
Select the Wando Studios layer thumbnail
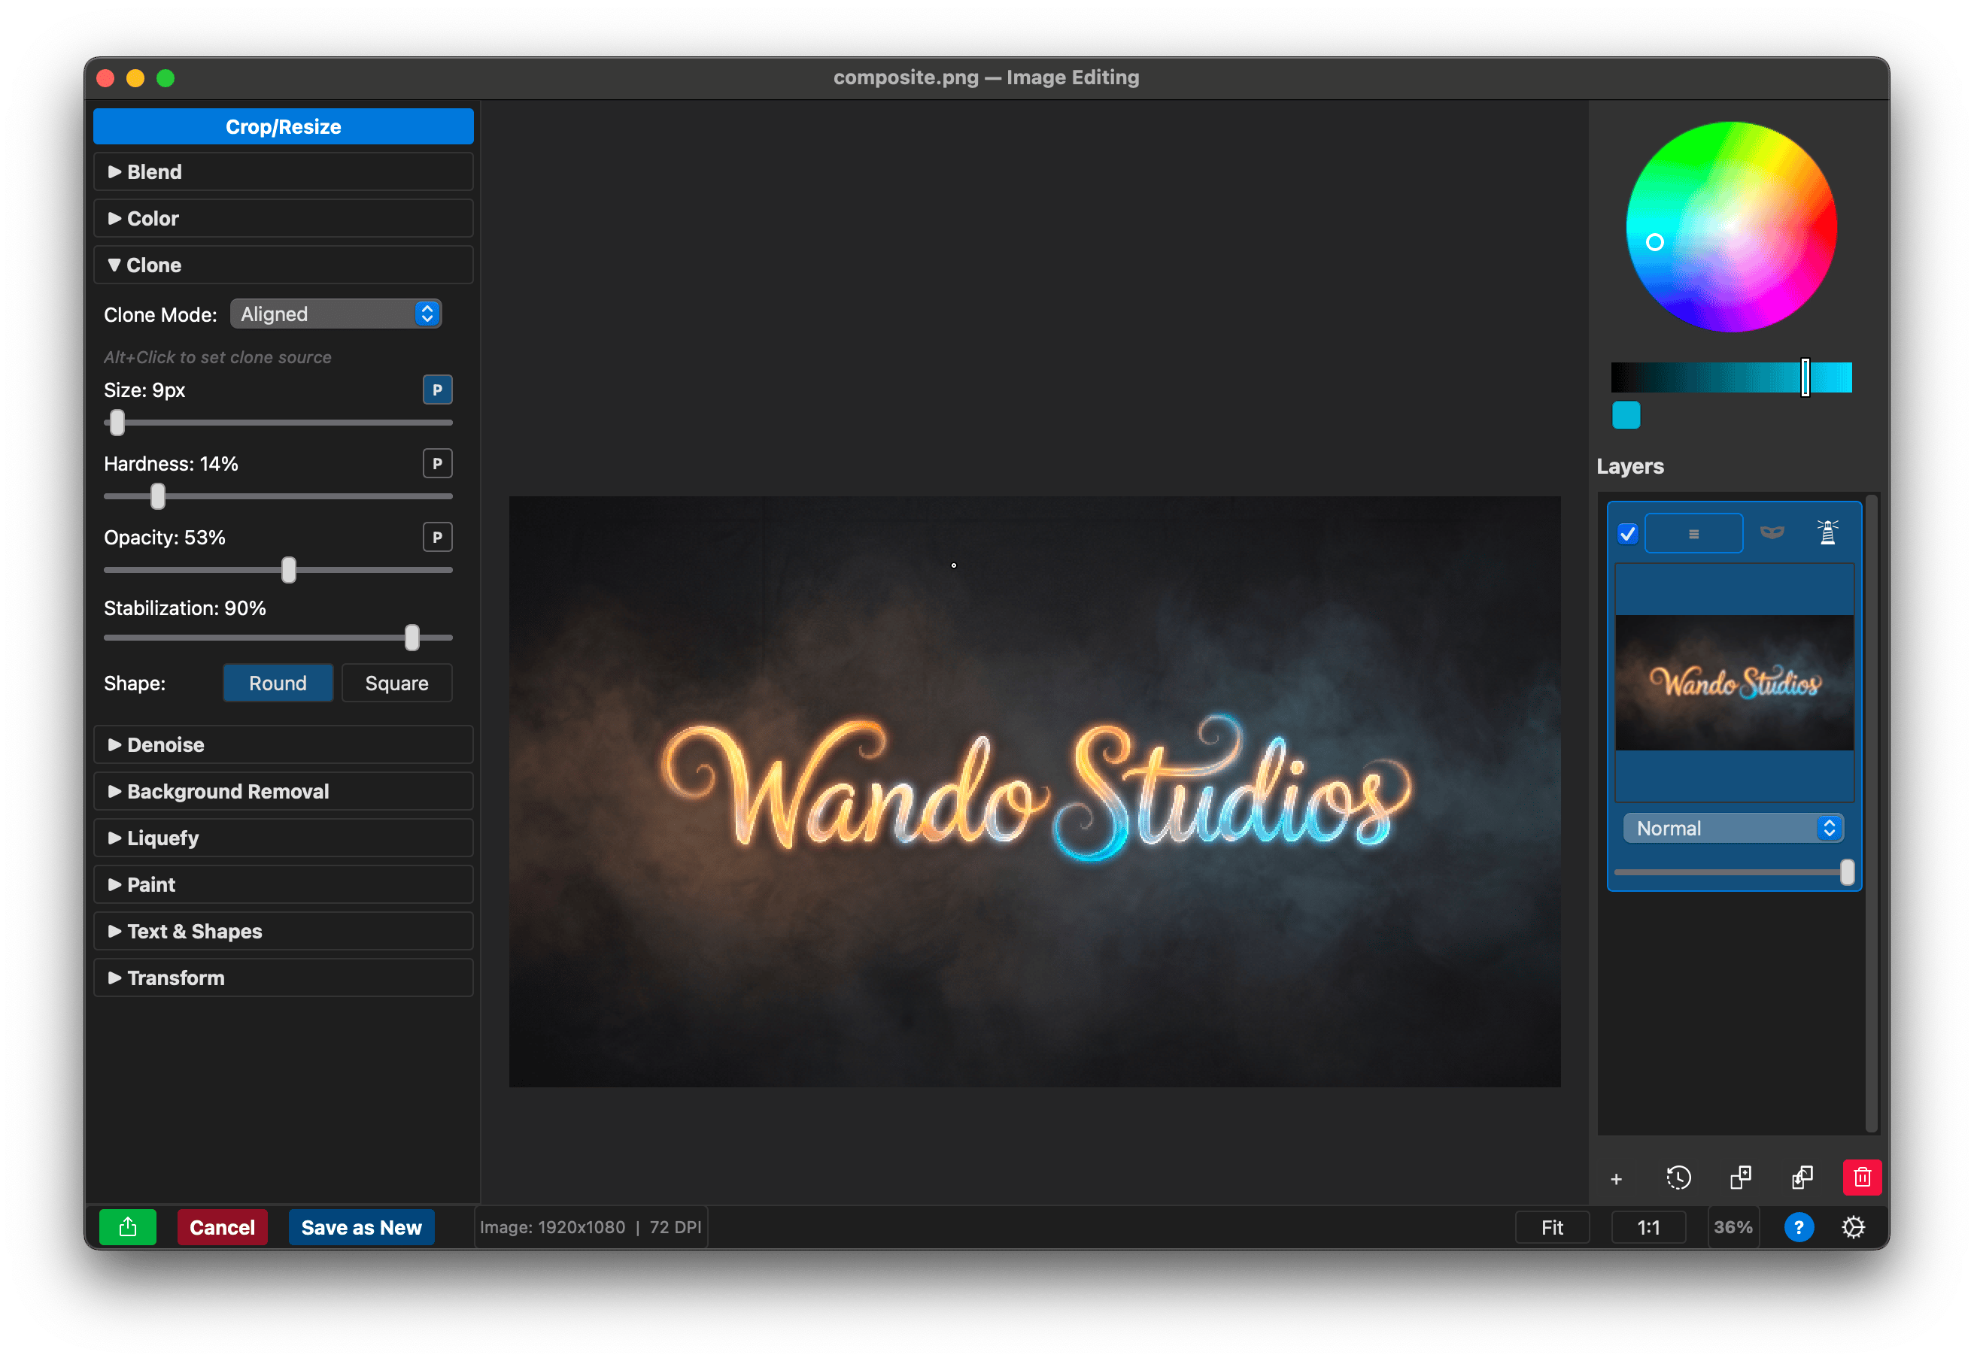pos(1734,682)
